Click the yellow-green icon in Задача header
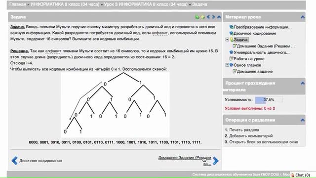 tap(203, 17)
